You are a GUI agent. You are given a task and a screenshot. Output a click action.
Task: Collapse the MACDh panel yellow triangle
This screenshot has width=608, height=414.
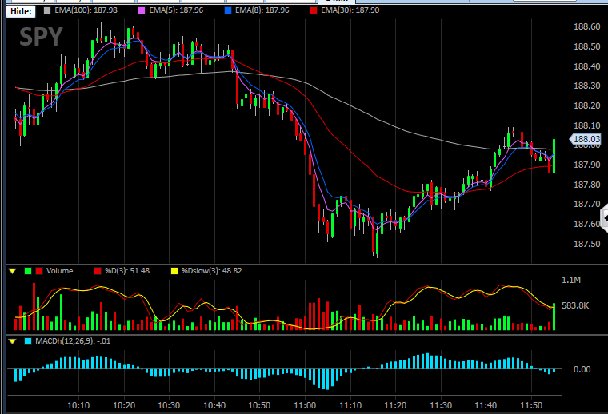(13, 341)
